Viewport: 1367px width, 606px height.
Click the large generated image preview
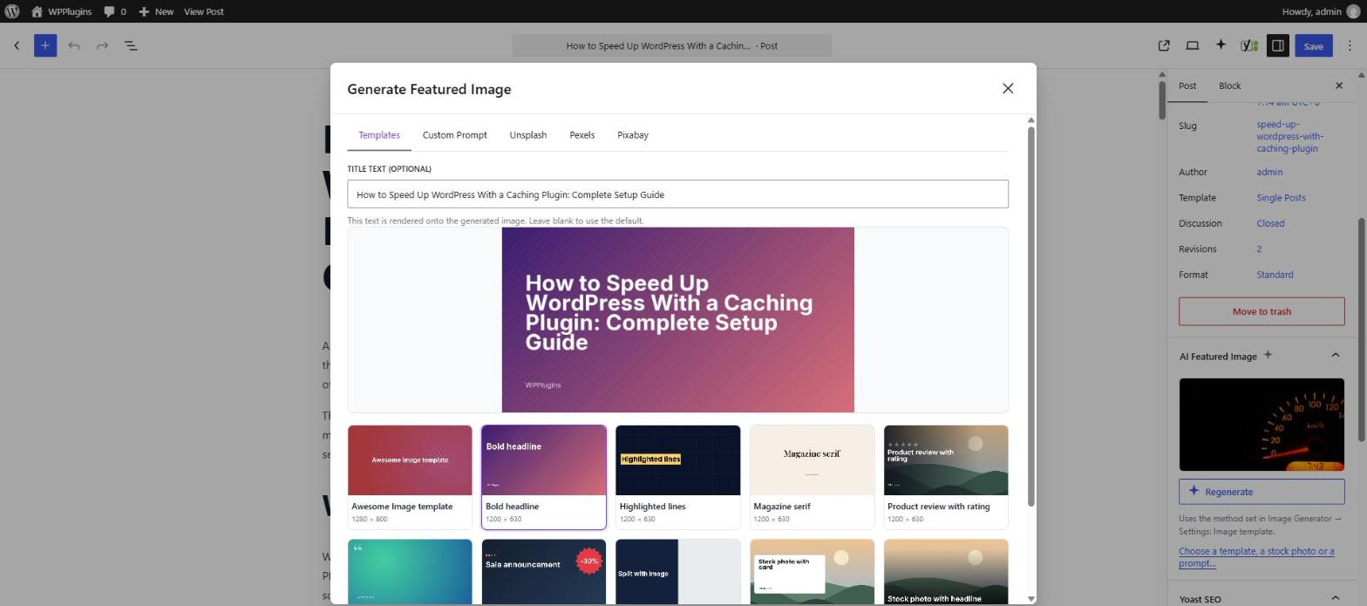677,320
